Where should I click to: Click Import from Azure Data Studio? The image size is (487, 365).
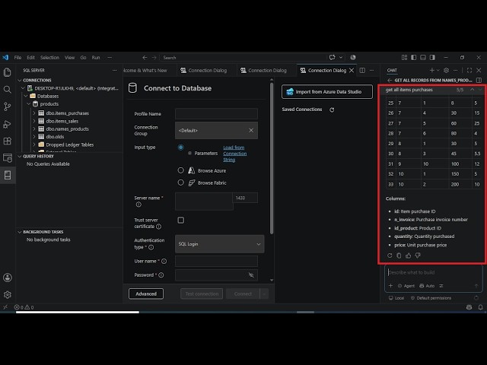point(327,91)
